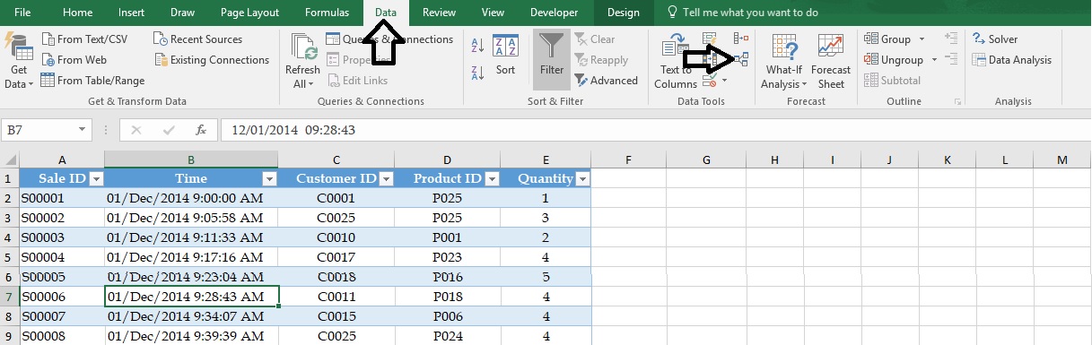Expand the Data Validation dropdown arrow
This screenshot has height=345, width=1092.
pyautogui.click(x=724, y=81)
